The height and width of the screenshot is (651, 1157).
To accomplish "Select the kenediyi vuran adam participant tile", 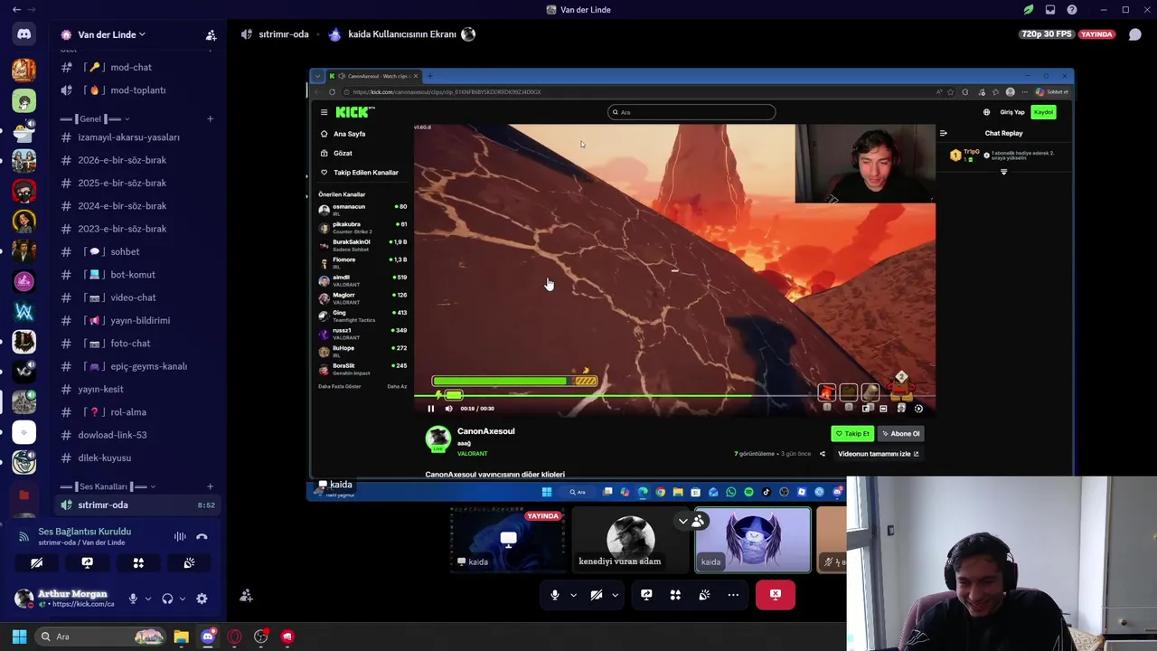I will pyautogui.click(x=630, y=540).
